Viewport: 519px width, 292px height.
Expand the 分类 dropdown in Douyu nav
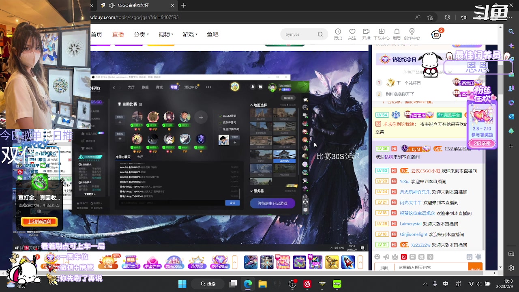(142, 34)
